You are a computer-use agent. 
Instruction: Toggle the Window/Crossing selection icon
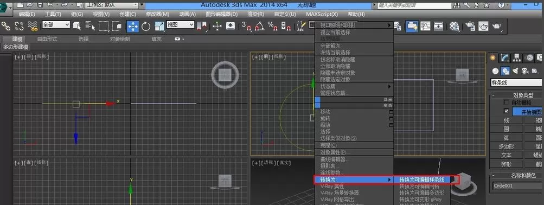117,25
